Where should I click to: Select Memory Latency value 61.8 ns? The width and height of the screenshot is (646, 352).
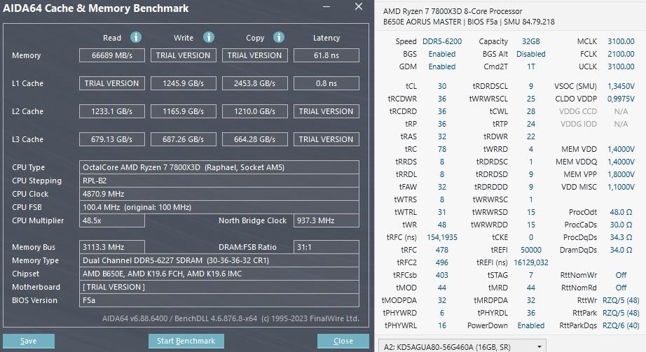(327, 55)
